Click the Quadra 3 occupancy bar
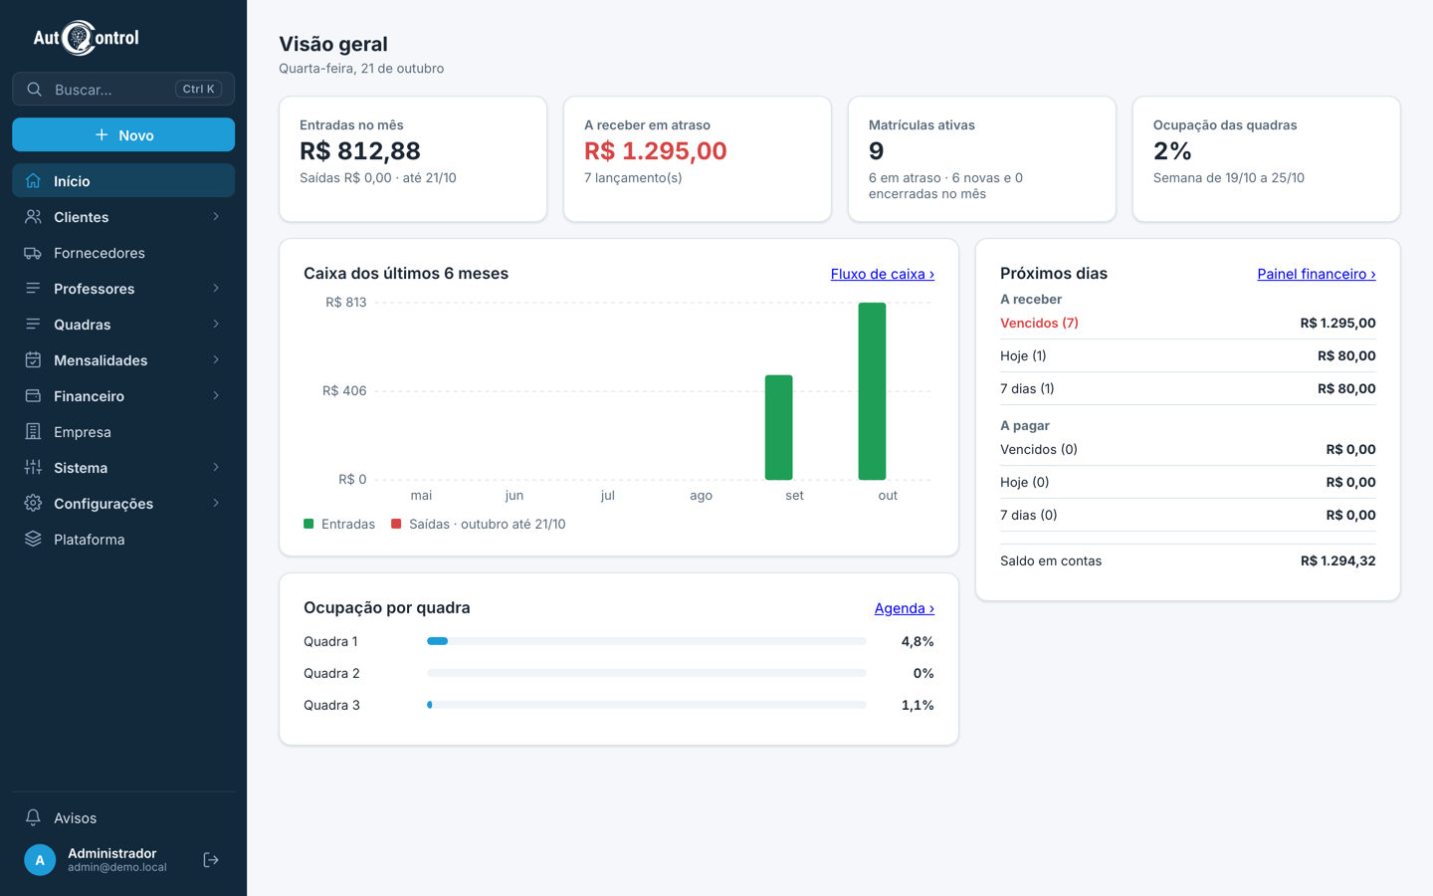The image size is (1433, 896). tap(647, 705)
